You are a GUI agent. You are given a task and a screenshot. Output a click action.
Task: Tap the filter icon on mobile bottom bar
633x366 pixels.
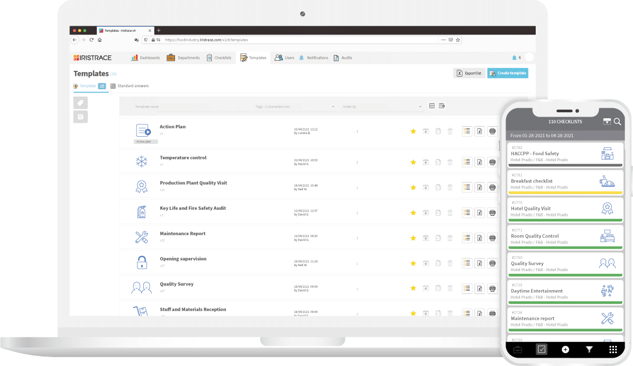589,349
